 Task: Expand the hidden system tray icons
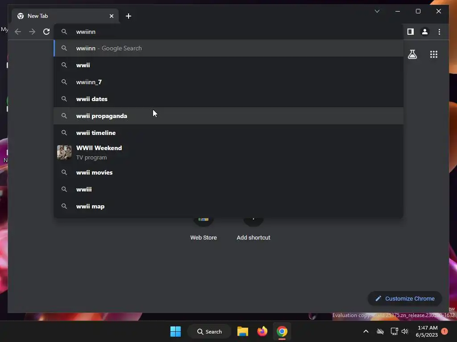coord(366,331)
